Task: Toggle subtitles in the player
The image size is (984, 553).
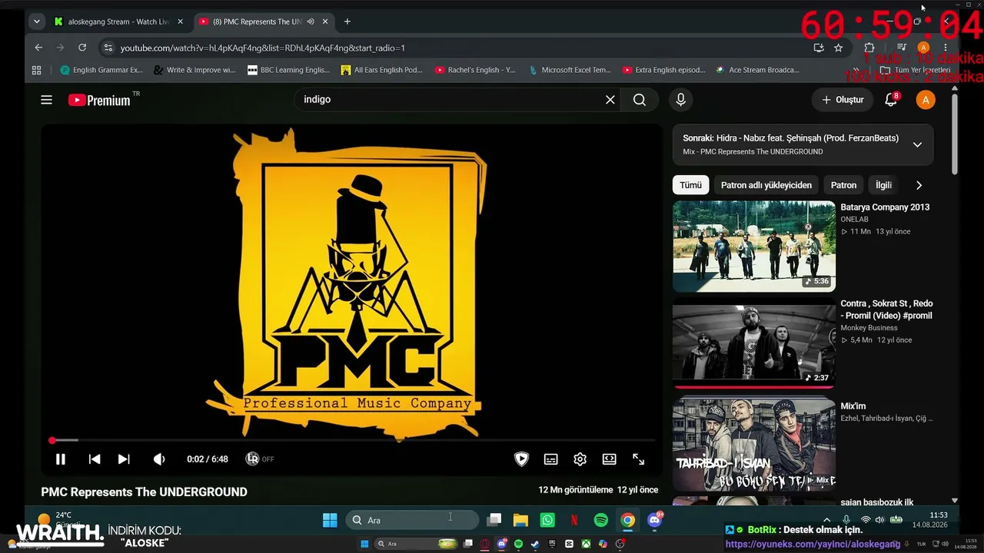Action: 551,459
